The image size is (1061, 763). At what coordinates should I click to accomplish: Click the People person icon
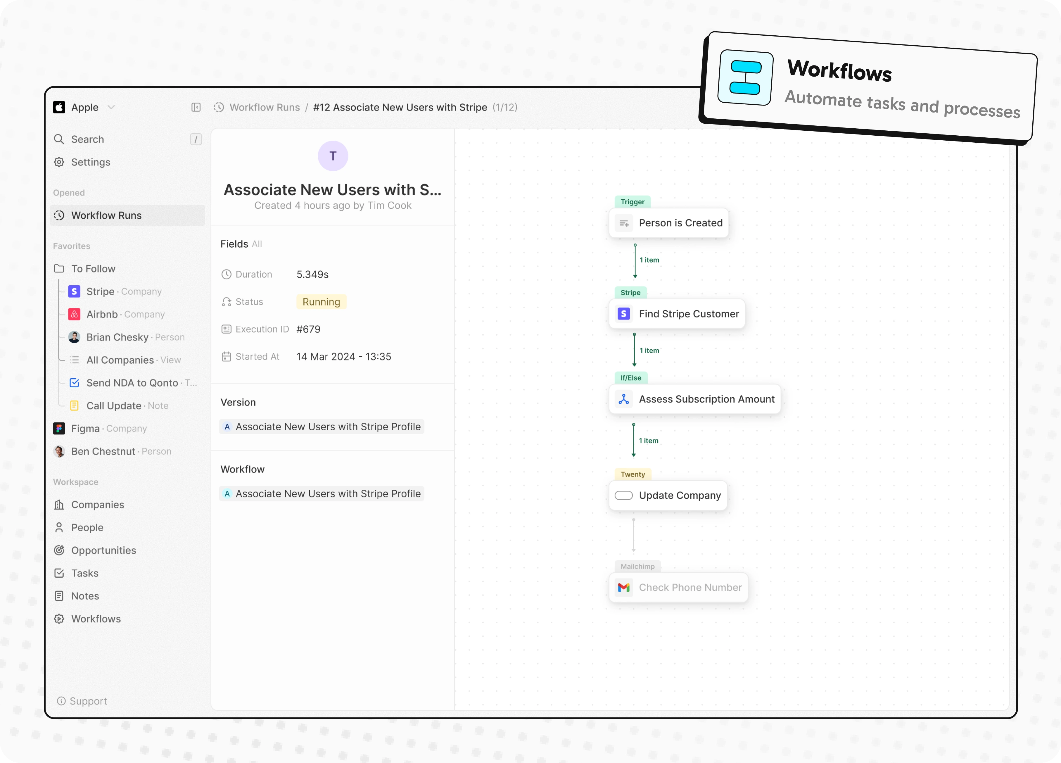click(x=59, y=527)
